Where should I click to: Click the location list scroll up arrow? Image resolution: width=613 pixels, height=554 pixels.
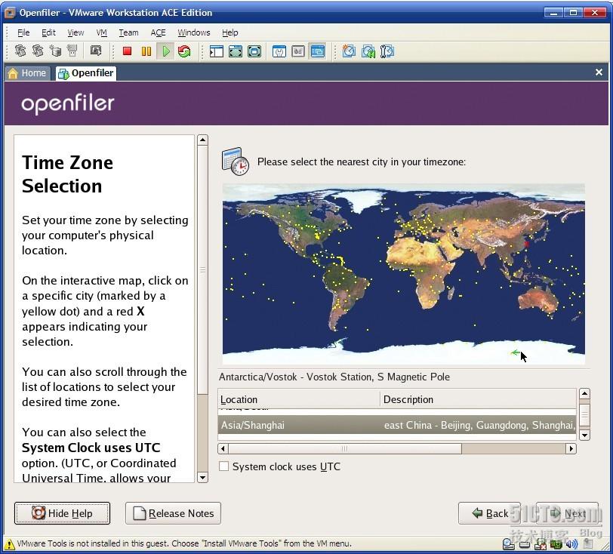click(584, 393)
